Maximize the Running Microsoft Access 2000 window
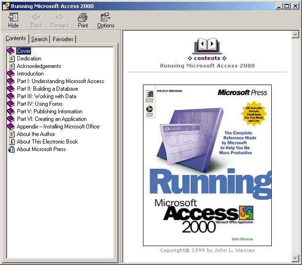The image size is (302, 265). [x=287, y=6]
